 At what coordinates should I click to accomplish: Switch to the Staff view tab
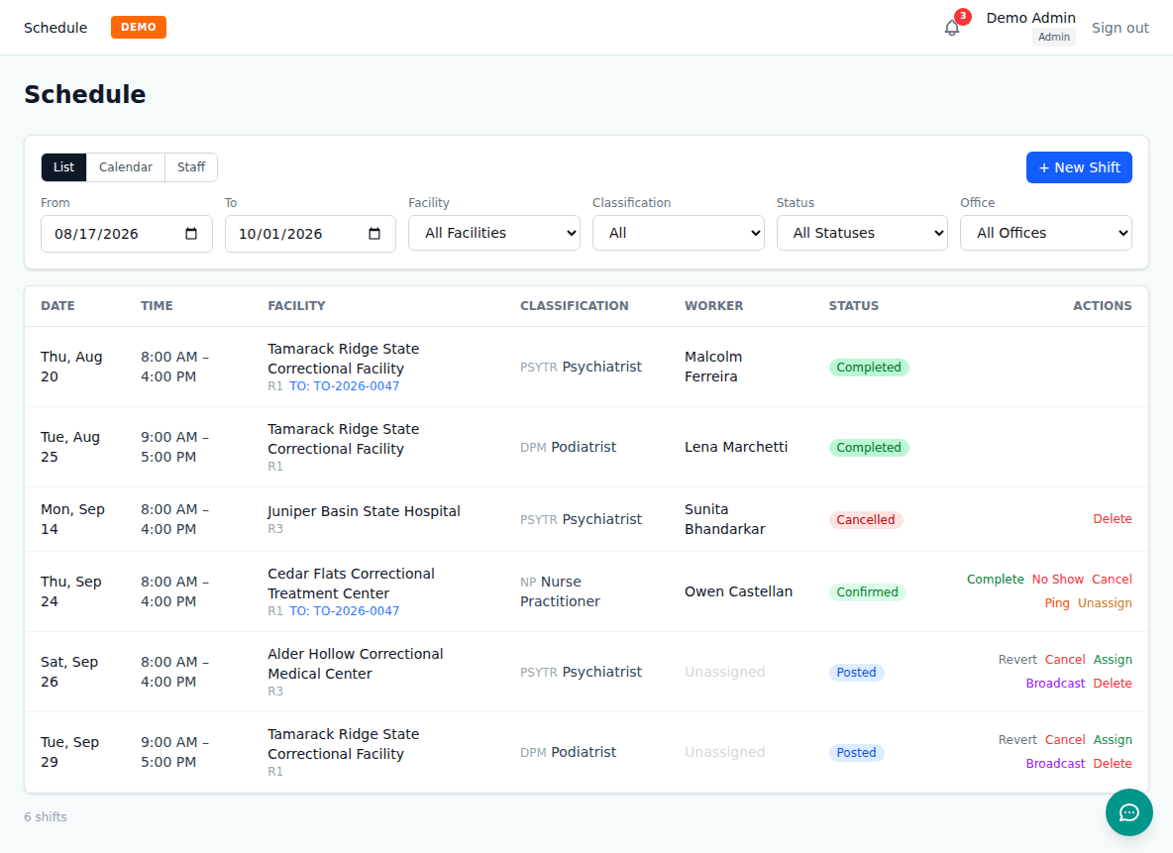(191, 166)
